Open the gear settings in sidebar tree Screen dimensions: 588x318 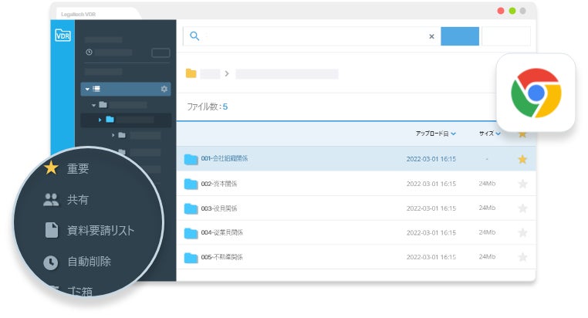click(164, 89)
